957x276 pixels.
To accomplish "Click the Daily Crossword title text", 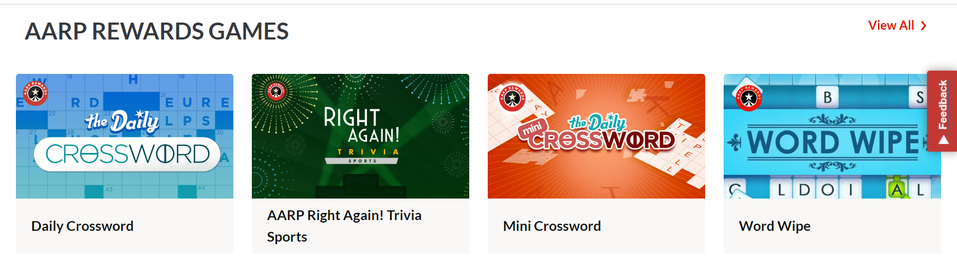I will [x=82, y=226].
